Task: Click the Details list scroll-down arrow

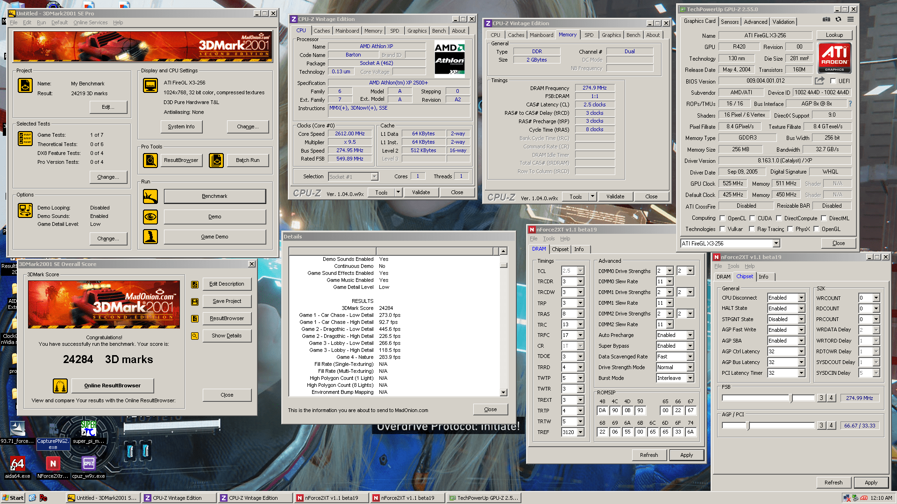Action: click(x=503, y=392)
